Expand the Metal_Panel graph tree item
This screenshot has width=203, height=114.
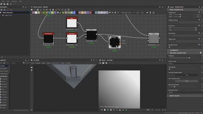(1, 16)
